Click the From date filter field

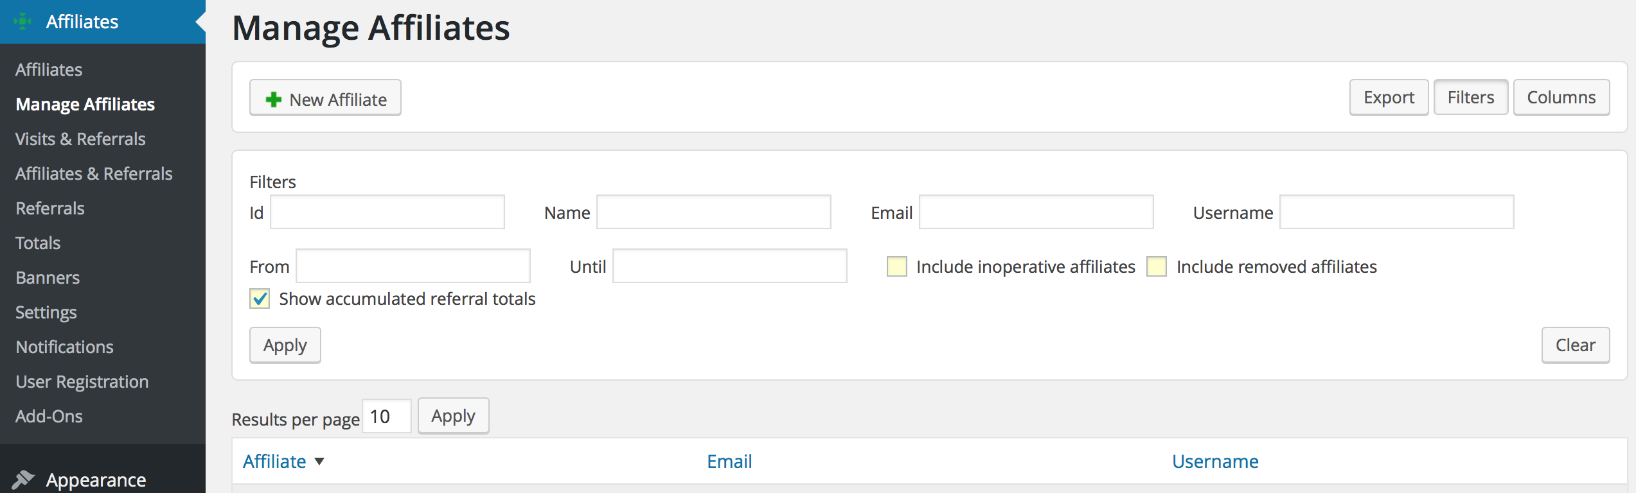tap(413, 266)
